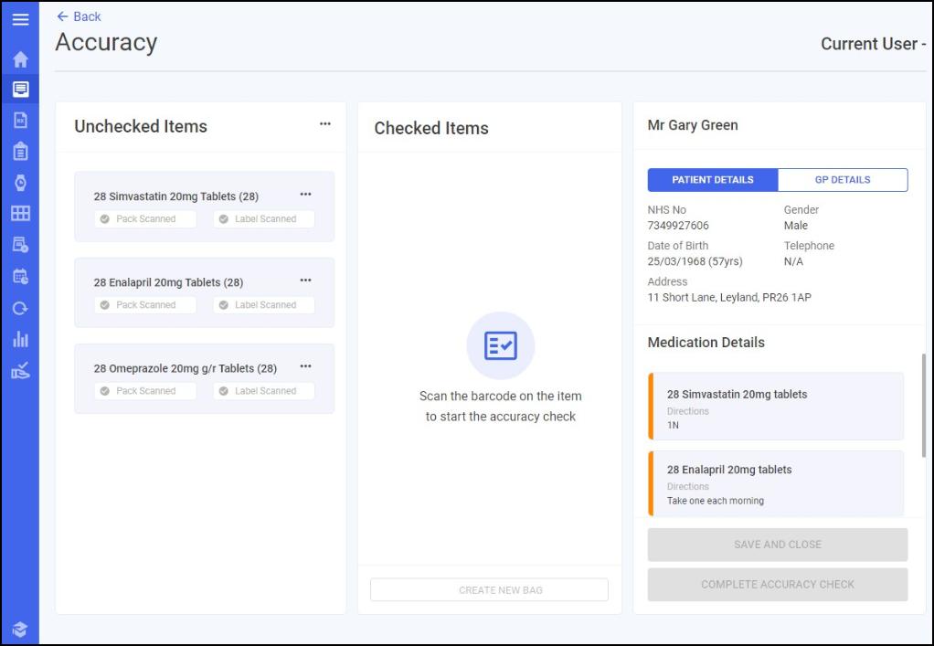Open the more options for Simvastatin item
This screenshot has height=646, width=934.
(x=305, y=194)
